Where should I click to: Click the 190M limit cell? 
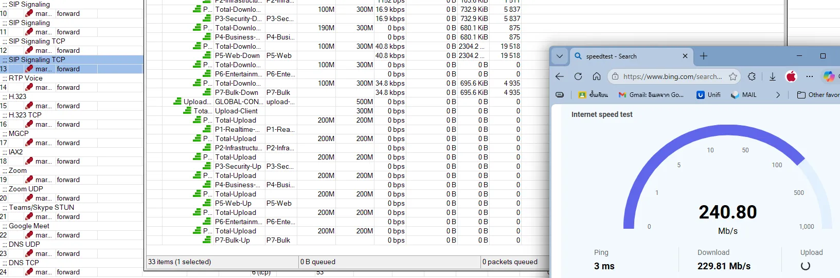click(326, 28)
